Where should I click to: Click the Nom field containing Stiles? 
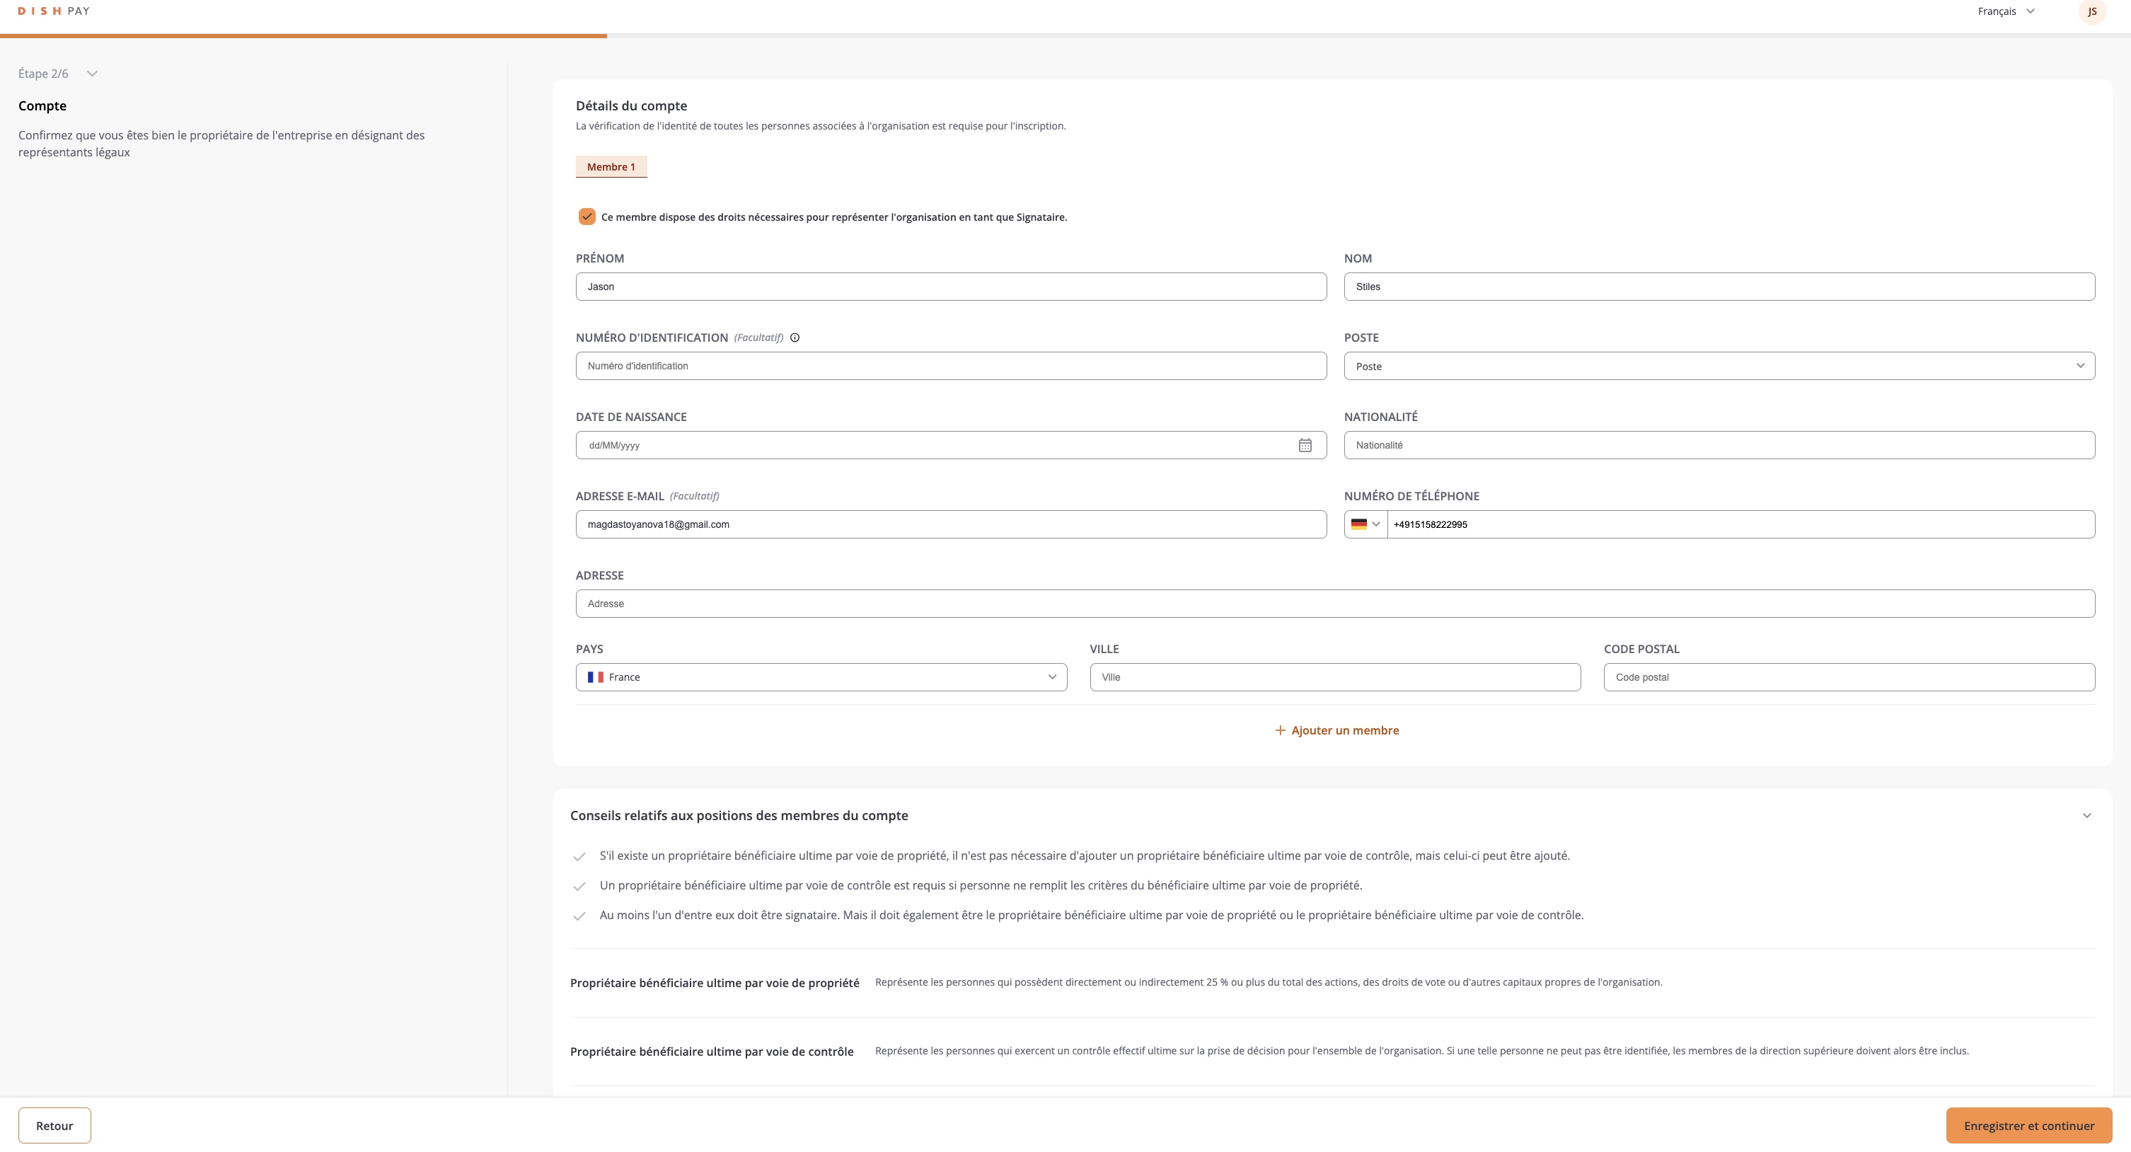1719,287
